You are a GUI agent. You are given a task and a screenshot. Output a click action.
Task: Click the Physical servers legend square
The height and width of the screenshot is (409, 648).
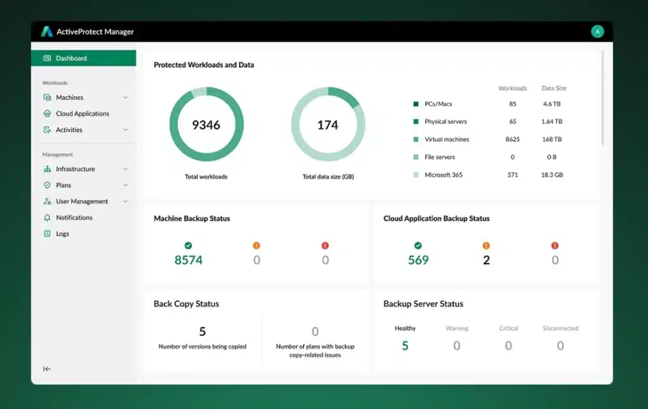(x=416, y=122)
